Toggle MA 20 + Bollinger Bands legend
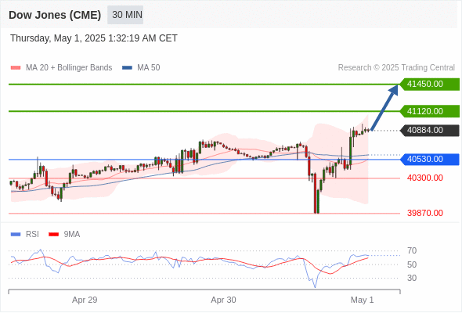Viewport: 462px width, 313px height. (61, 68)
